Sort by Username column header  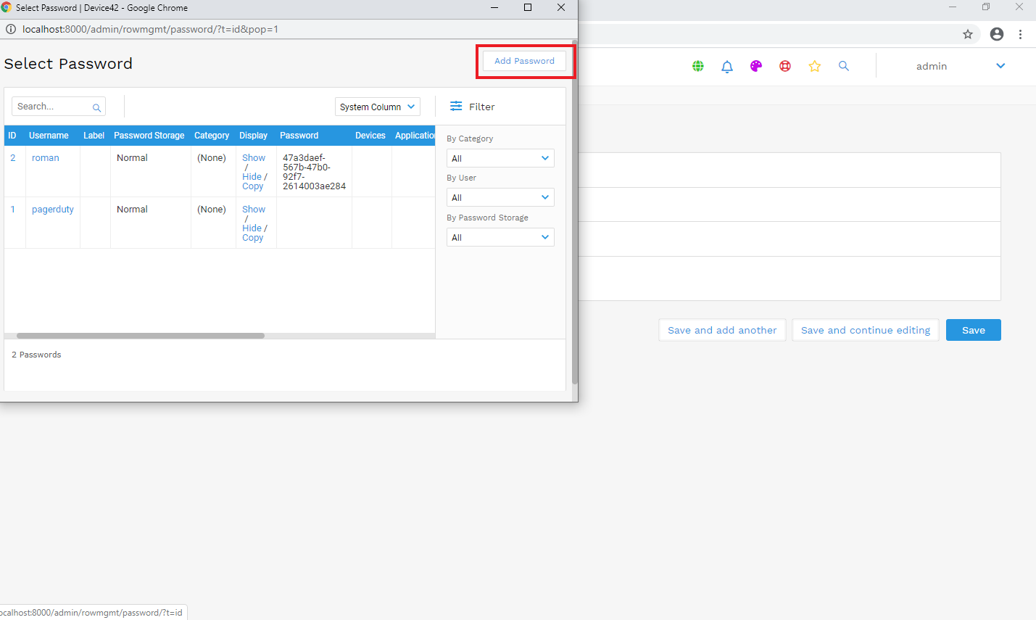click(49, 136)
